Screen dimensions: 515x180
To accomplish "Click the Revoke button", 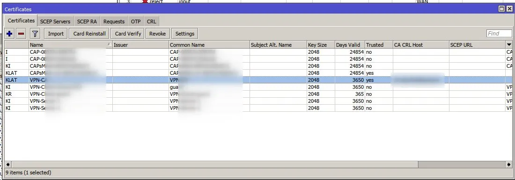I will [157, 34].
